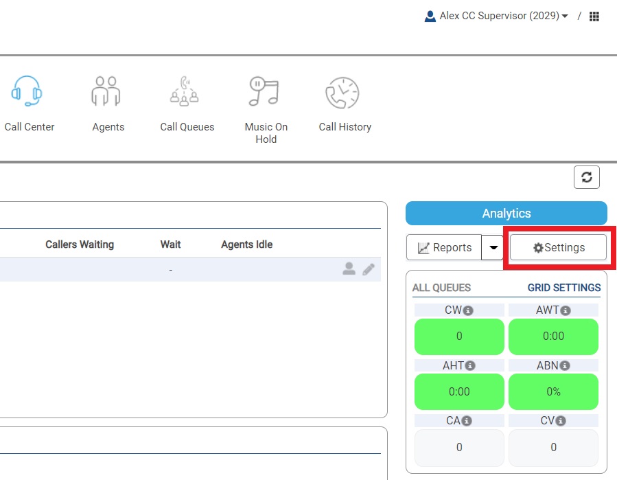617x480 pixels.
Task: Go to Call Center tab label
Action: 30,127
